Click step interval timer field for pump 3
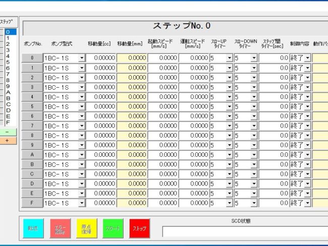The image size is (328, 246). click(274, 87)
